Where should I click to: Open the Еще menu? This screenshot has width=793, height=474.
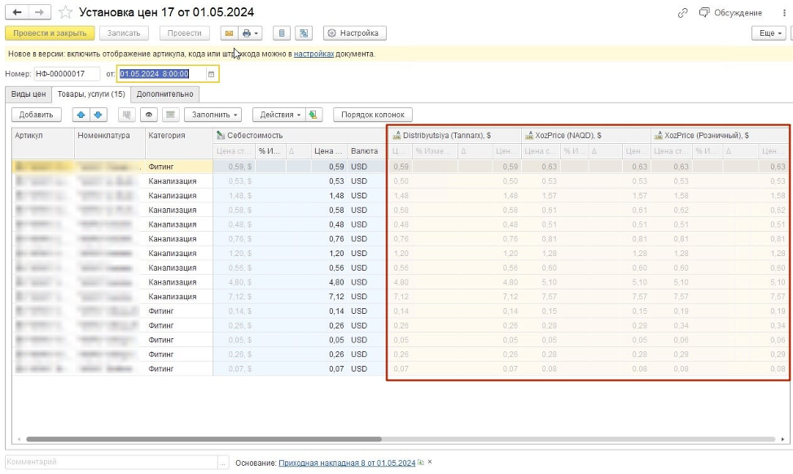pyautogui.click(x=769, y=33)
